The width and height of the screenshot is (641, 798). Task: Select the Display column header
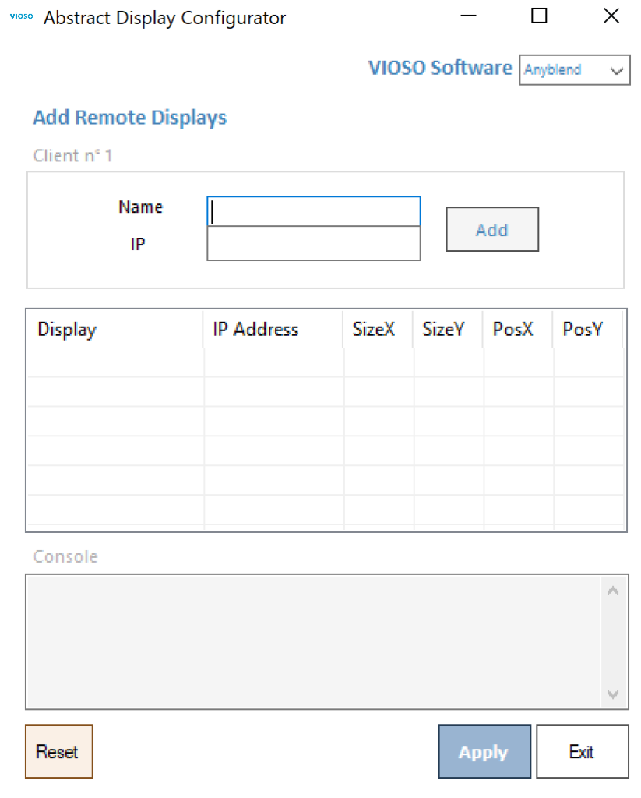coord(115,330)
